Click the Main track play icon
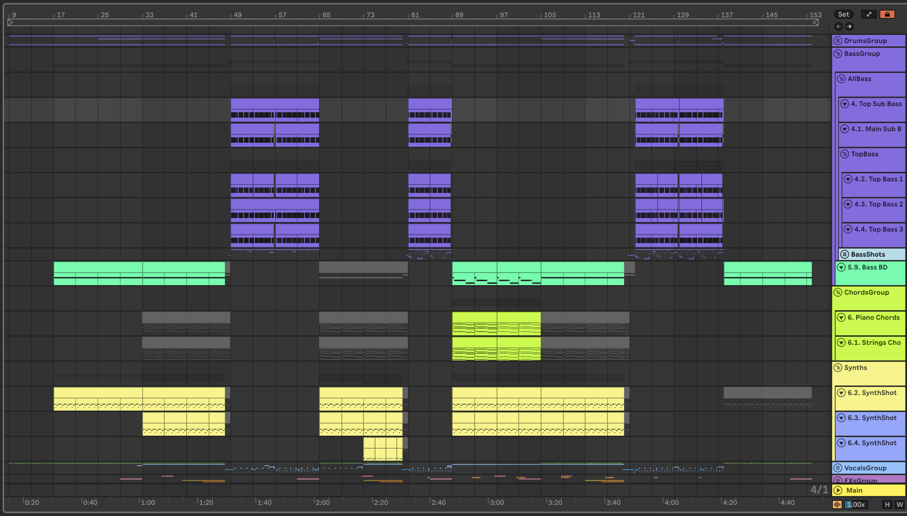907x516 pixels. tap(838, 490)
